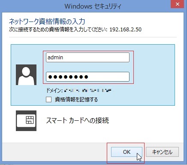Click the ネットワーク資格情報の入力 heading
Image resolution: width=187 pixels, height=165 pixels.
coord(47,21)
